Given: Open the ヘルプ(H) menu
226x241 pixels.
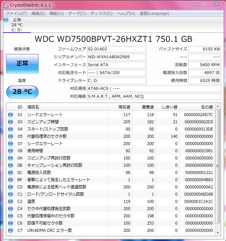Looking at the screenshot, I should pyautogui.click(x=126, y=13).
